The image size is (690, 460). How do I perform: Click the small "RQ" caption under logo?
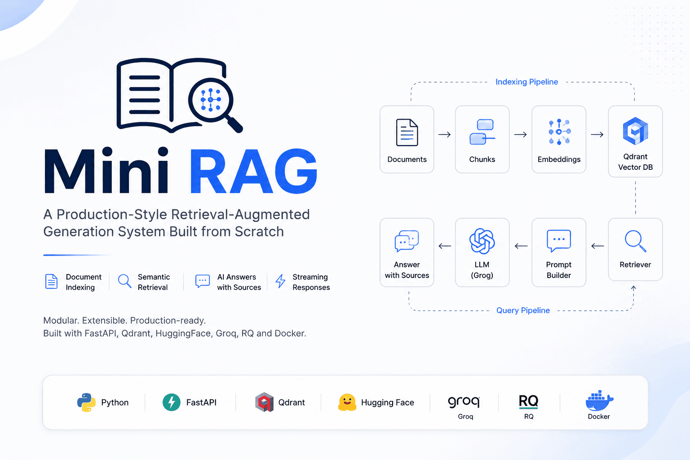tap(529, 416)
